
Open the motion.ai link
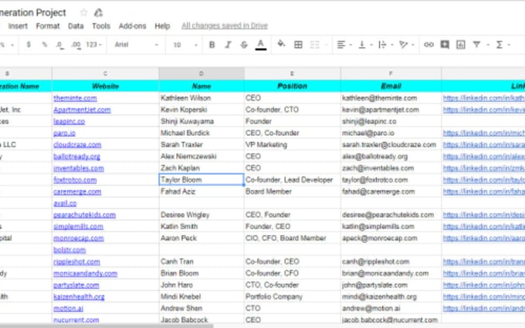pos(68,308)
